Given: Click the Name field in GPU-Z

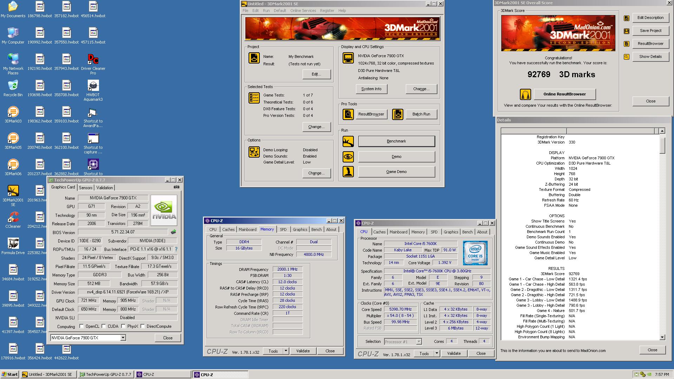Looking at the screenshot, I should pos(113,198).
